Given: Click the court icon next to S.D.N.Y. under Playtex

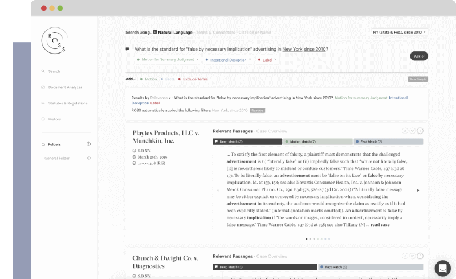Looking at the screenshot, I should [x=134, y=151].
